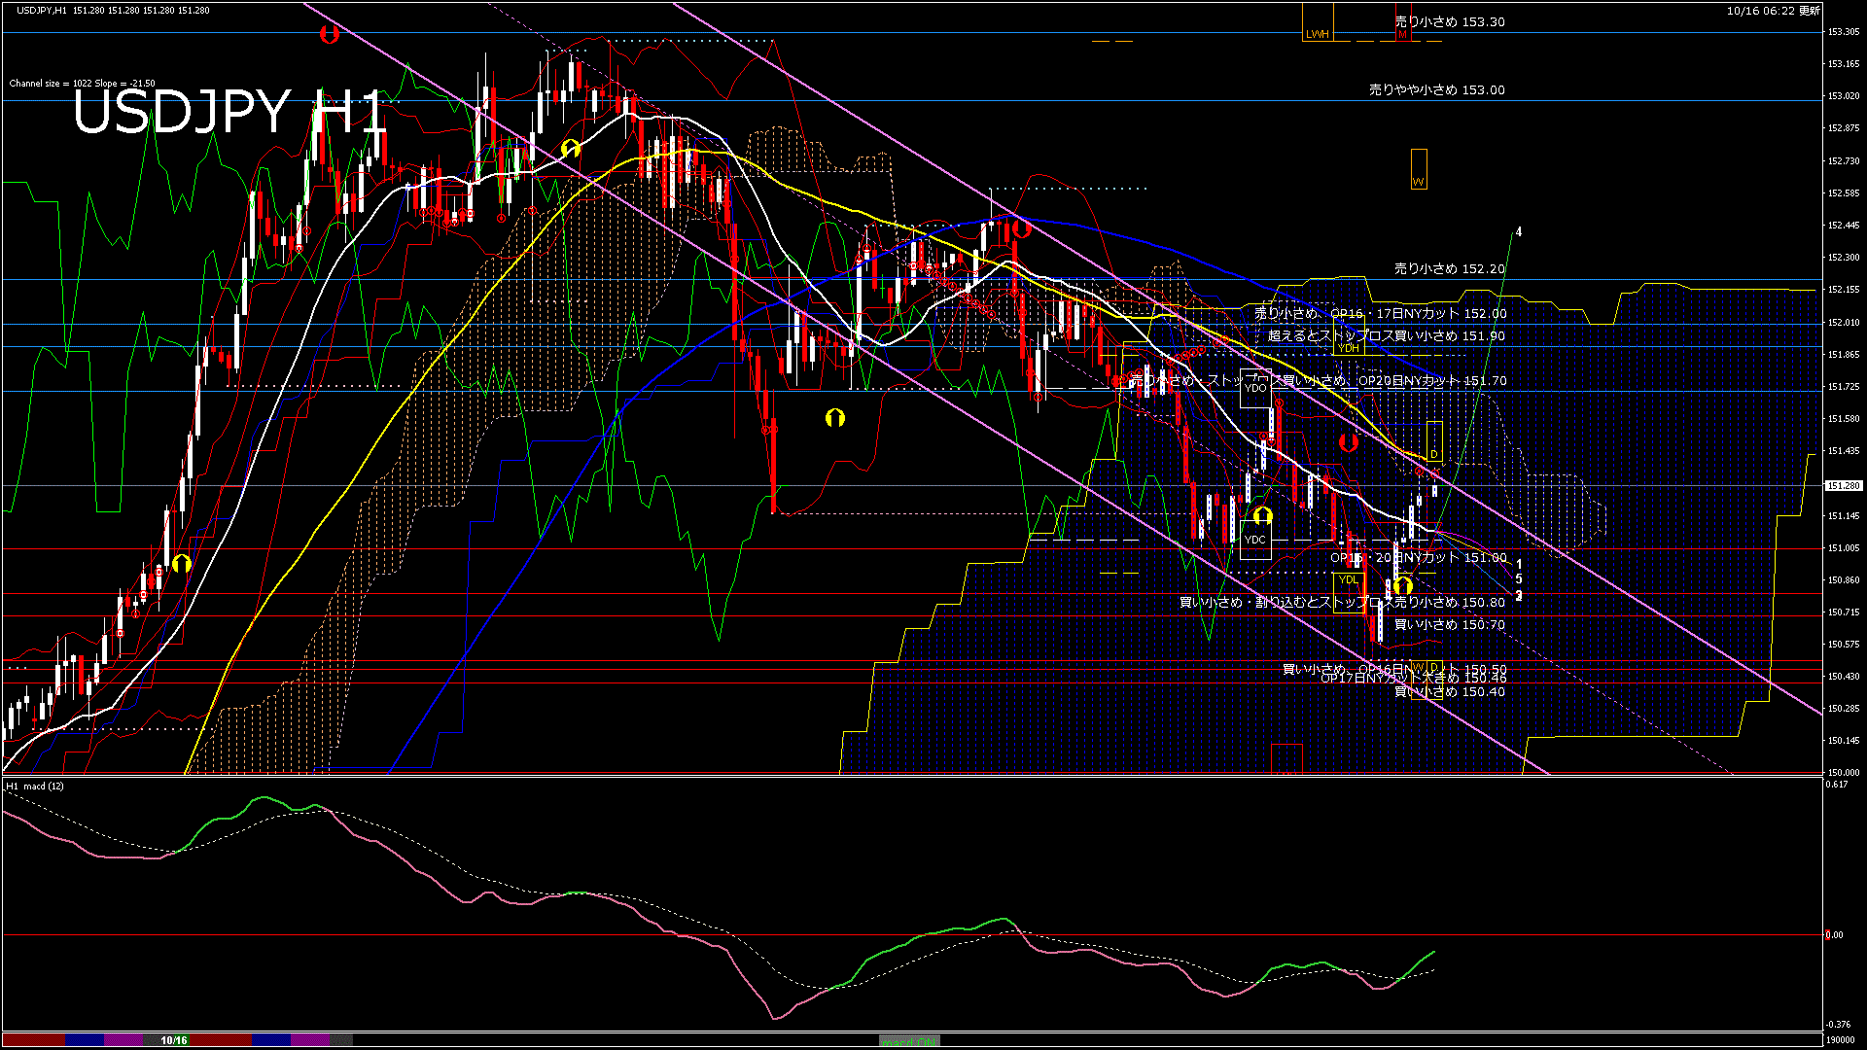Click the yellow up-arrow signal near 151.580 level
This screenshot has height=1050, width=1867.
(x=834, y=418)
